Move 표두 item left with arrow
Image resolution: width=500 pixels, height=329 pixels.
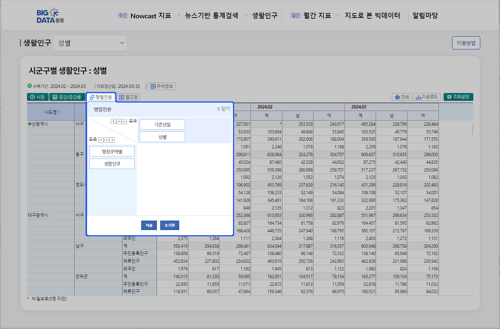point(113,122)
